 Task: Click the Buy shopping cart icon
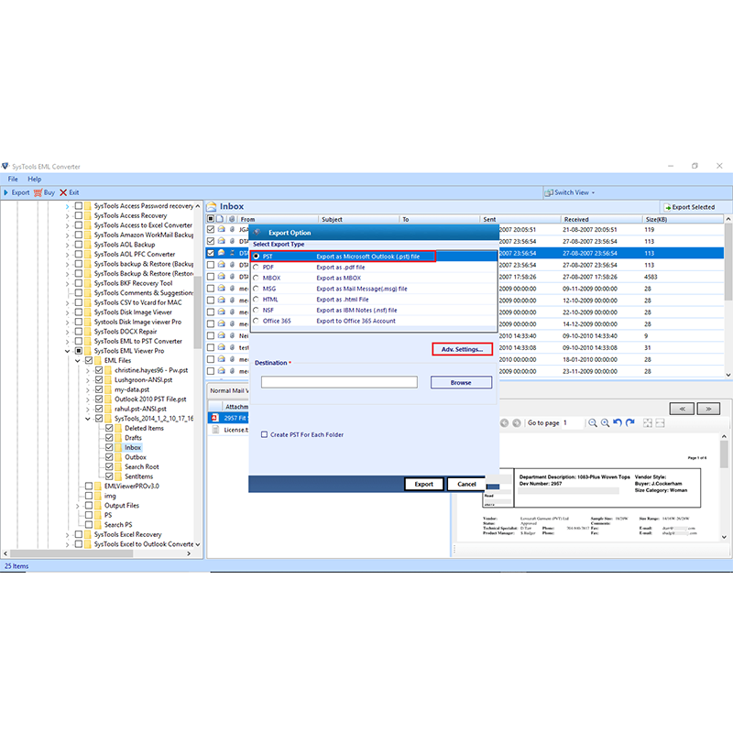tap(38, 192)
